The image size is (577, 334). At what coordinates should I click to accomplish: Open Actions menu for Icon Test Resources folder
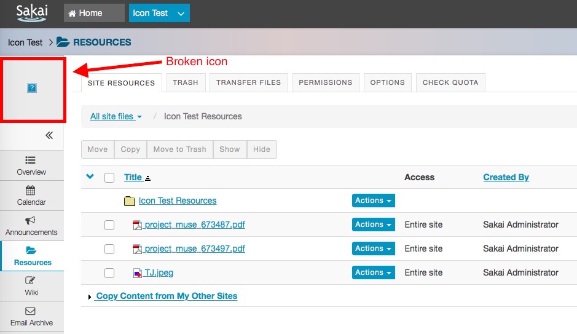pyautogui.click(x=373, y=201)
